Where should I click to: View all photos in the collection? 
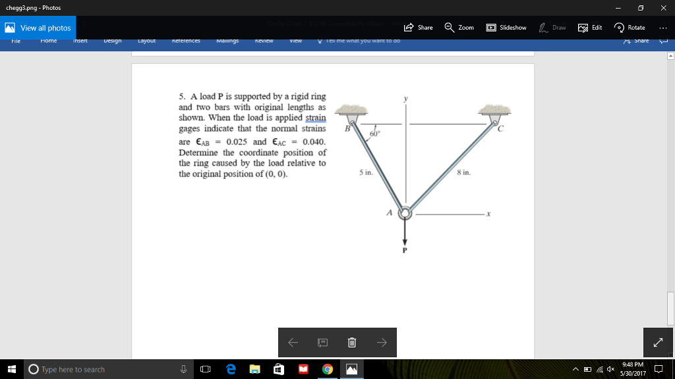[38, 28]
